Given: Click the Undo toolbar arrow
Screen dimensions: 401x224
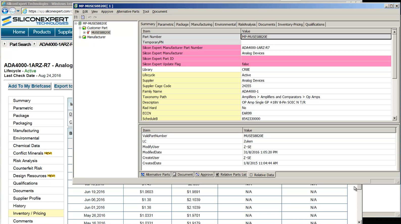Looking at the screenshot, I should (x=90, y=17).
